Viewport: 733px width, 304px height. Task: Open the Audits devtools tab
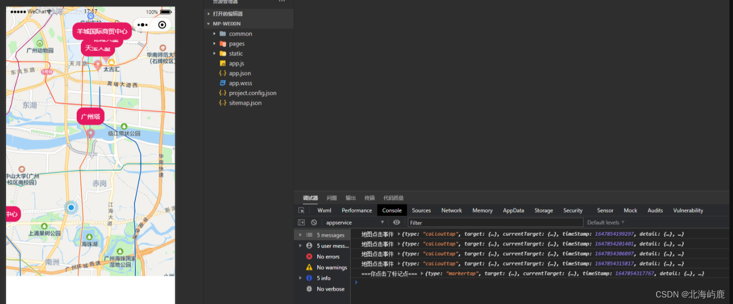pos(655,211)
